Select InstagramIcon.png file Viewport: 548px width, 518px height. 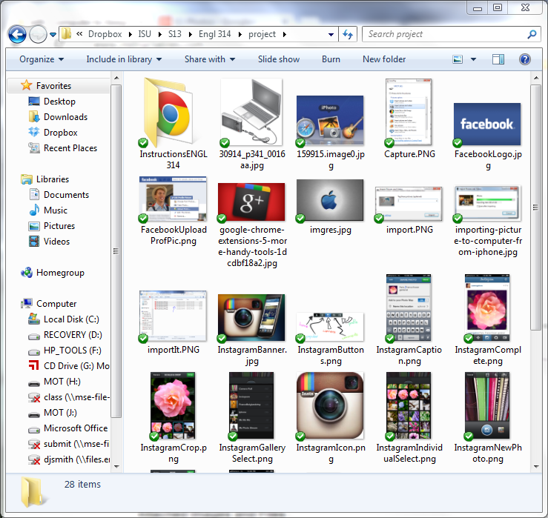[x=330, y=418]
